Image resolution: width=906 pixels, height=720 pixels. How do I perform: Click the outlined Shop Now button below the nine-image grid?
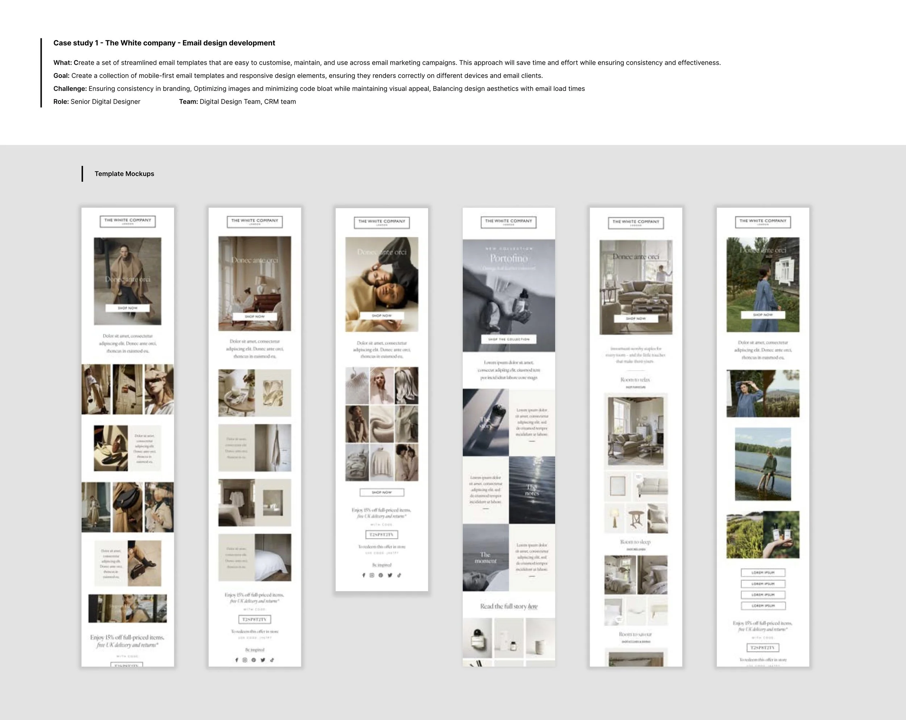coord(382,492)
